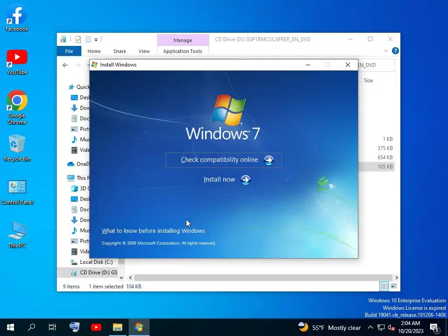Open the taskbar search magnifier
The height and width of the screenshot is (336, 448).
pos(31,327)
